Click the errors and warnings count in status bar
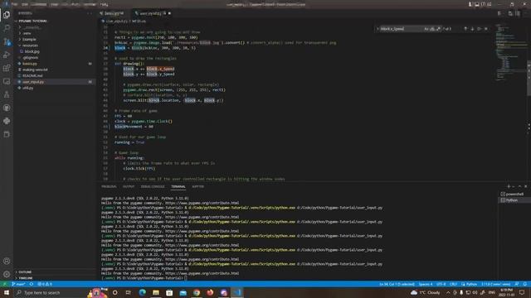Screen dimensions: 531x298 pyautogui.click(x=45, y=284)
